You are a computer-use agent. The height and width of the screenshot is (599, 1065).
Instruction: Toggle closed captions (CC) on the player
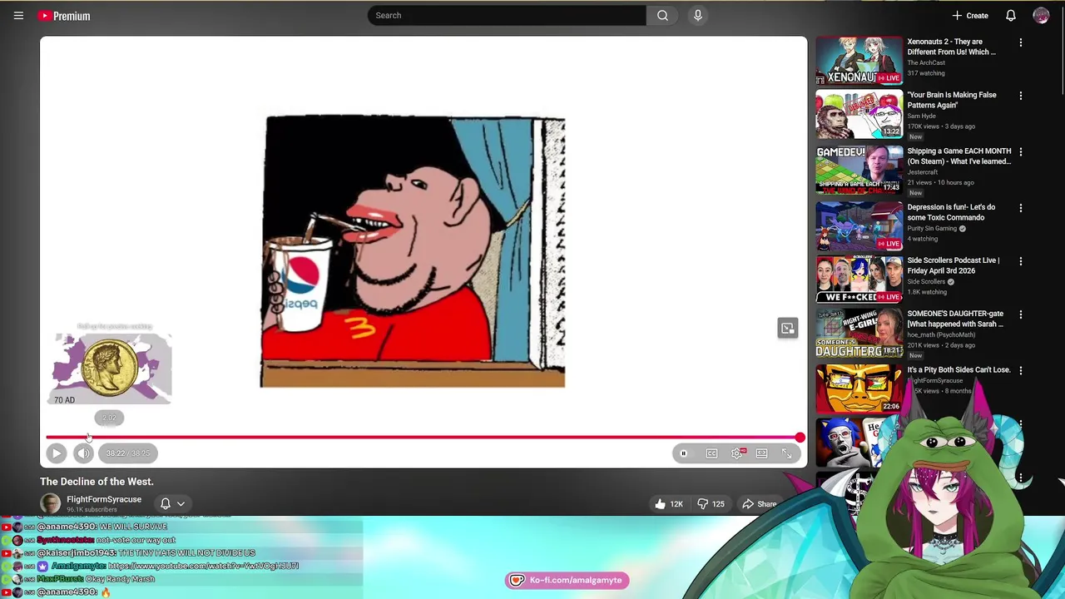coord(711,453)
